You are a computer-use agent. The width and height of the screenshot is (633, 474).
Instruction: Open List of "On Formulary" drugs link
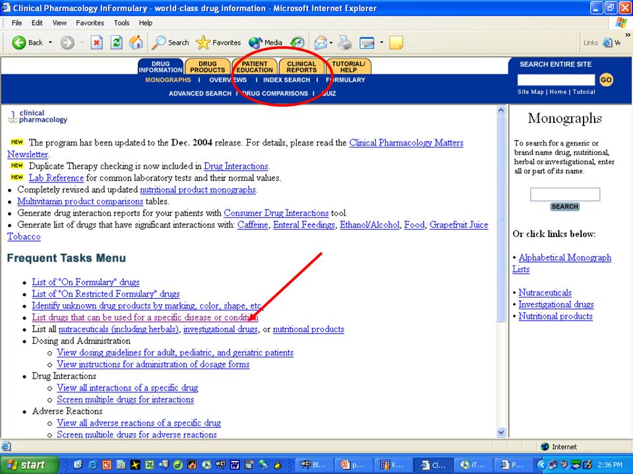(x=86, y=282)
